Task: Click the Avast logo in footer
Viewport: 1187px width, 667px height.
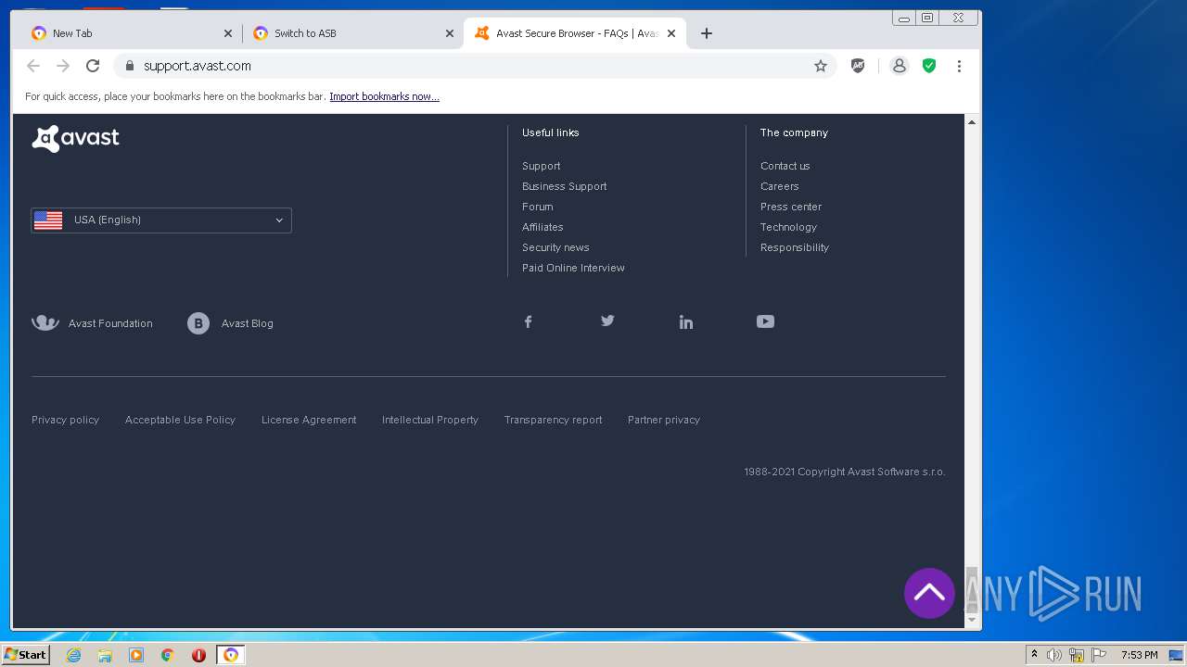Action: click(76, 138)
